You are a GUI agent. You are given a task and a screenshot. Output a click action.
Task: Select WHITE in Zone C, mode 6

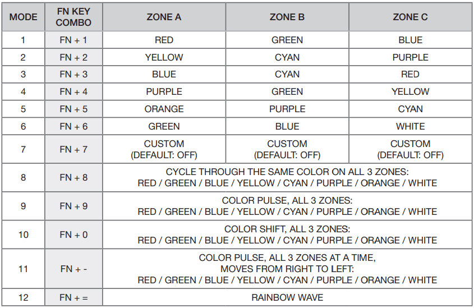[410, 126]
